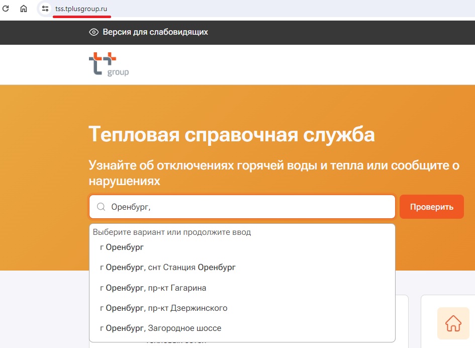The height and width of the screenshot is (348, 475).
Task: Focus the address search field containing "Оренбург,"
Action: pyautogui.click(x=251, y=207)
